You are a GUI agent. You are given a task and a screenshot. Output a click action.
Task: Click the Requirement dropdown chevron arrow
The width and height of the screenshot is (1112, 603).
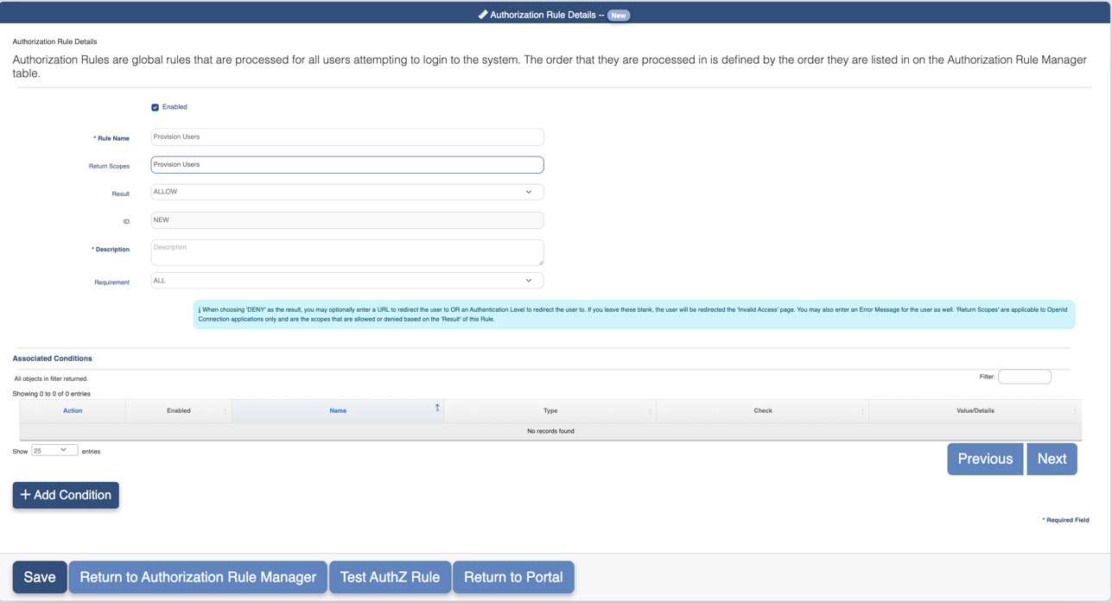[529, 281]
